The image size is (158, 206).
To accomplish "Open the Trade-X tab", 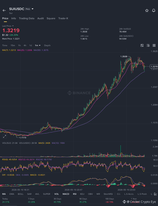I will click(63, 18).
